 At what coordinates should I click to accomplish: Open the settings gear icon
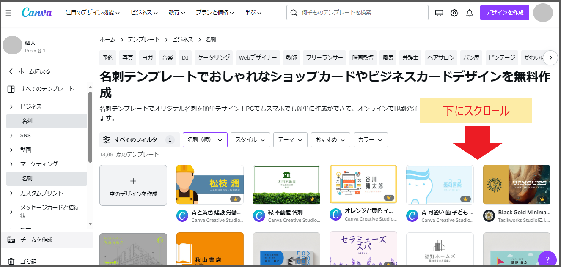coord(454,13)
